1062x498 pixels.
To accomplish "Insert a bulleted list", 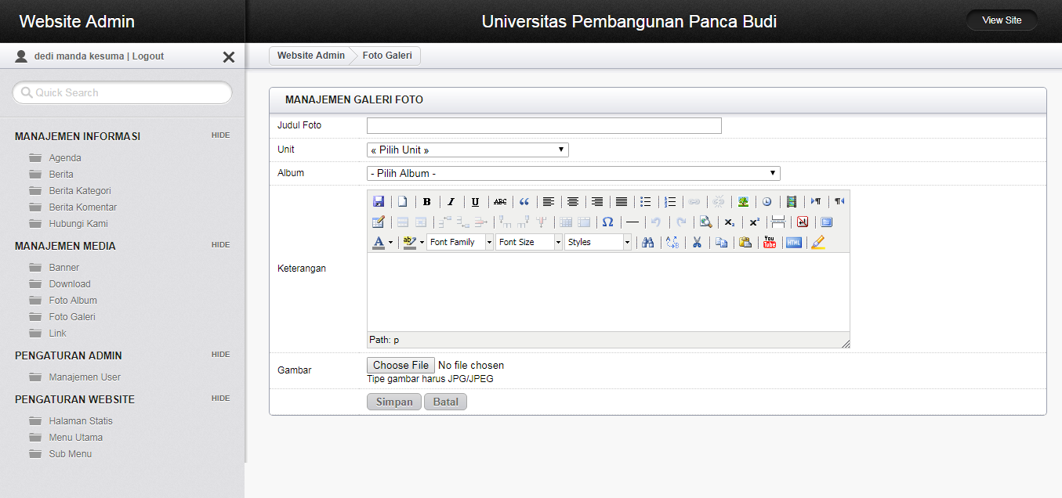I will (645, 201).
